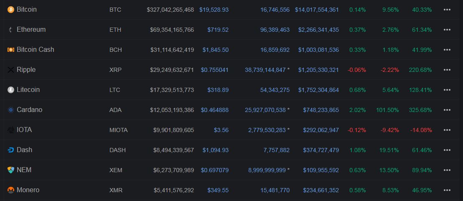Screen dimensions: 463x201
Task: Click IOTA volume $292,062,947
Action: coord(321,130)
